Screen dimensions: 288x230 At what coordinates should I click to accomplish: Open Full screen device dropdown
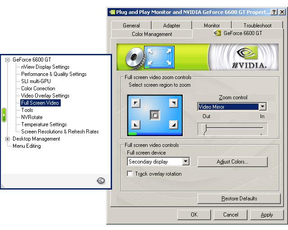click(186, 162)
